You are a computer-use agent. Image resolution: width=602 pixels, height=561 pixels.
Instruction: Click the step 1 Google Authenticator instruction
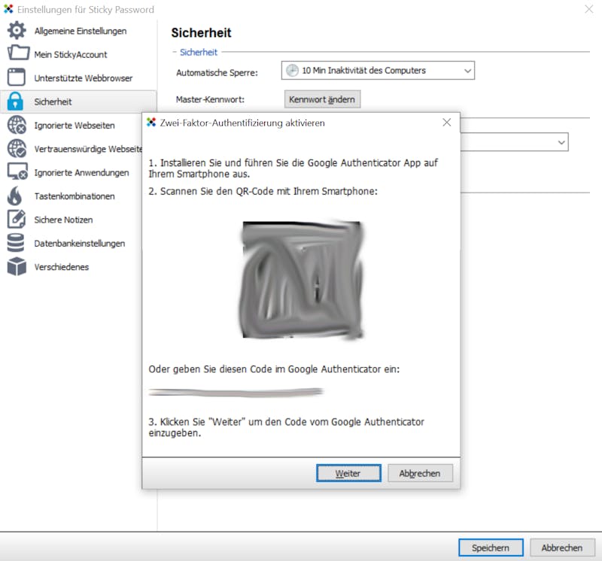pyautogui.click(x=293, y=168)
